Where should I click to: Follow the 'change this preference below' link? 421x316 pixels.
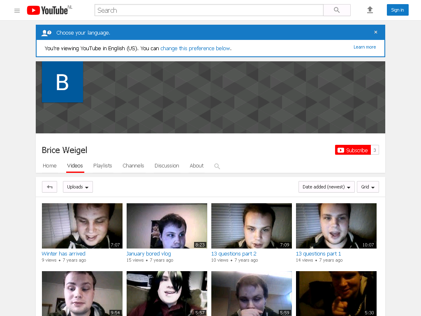coord(195,49)
